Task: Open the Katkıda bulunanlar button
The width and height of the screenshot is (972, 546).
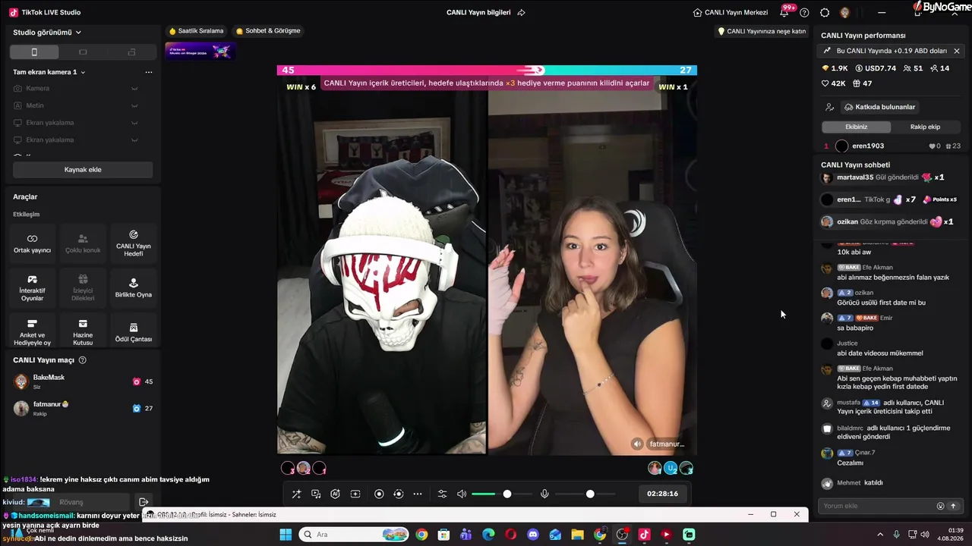Action: tap(879, 107)
